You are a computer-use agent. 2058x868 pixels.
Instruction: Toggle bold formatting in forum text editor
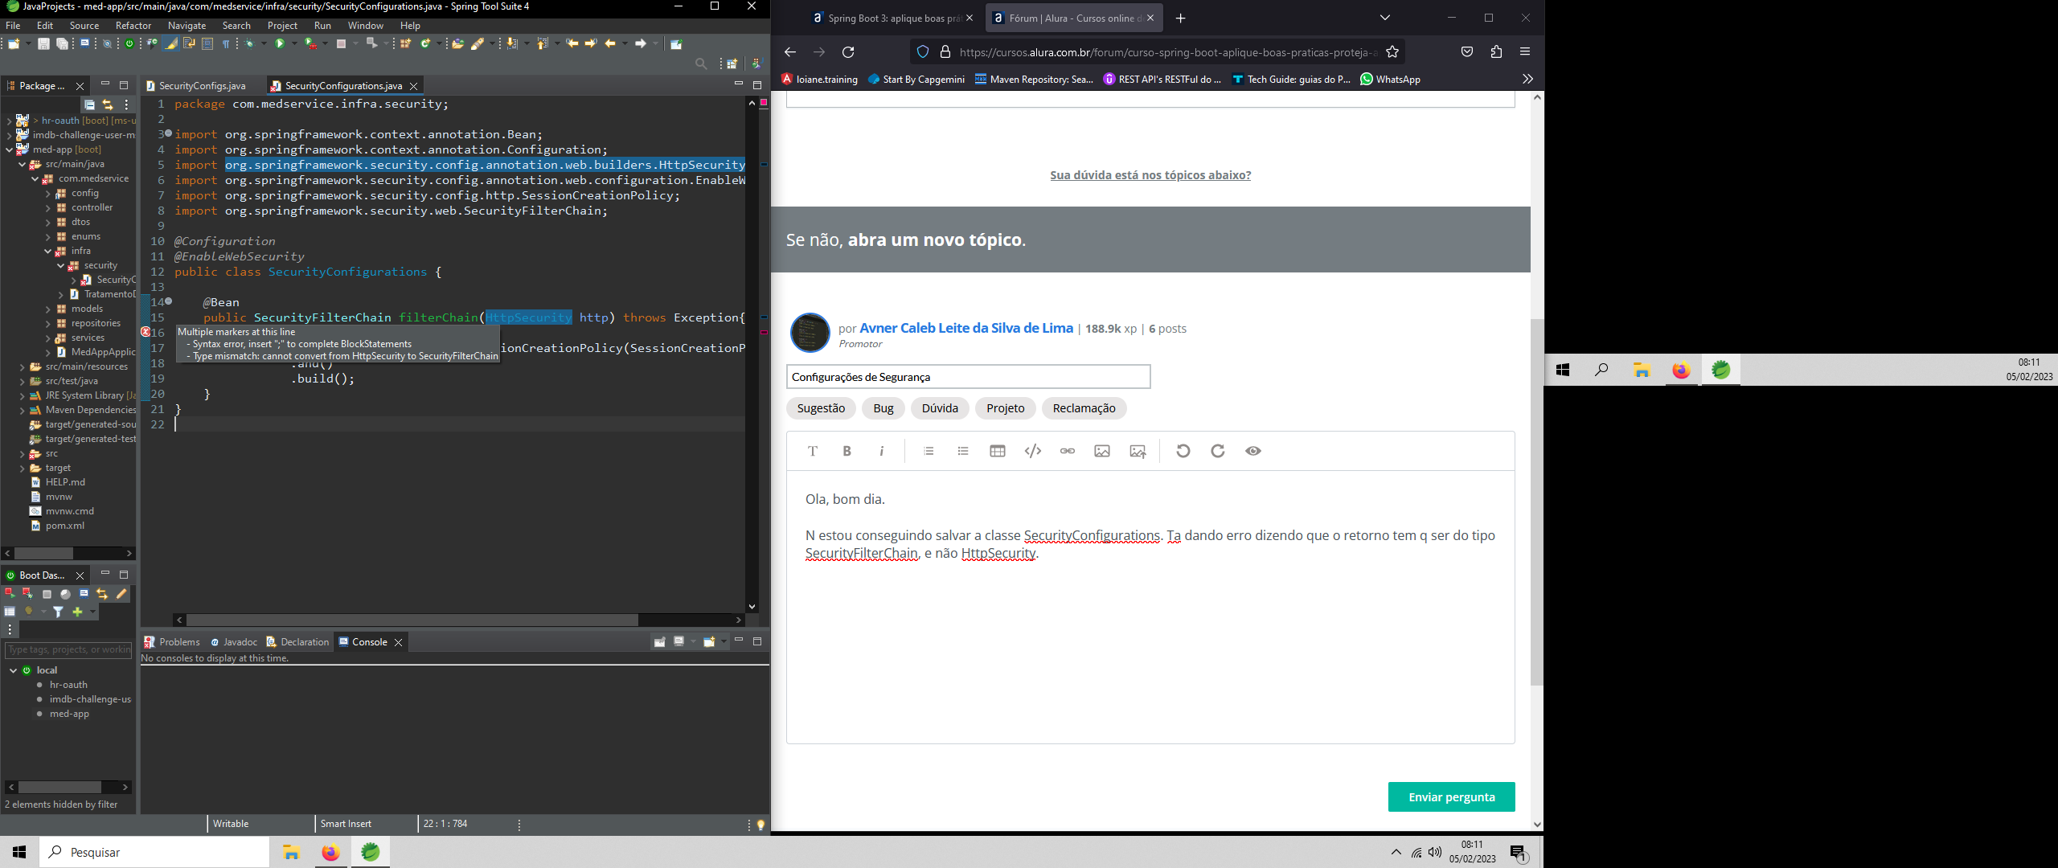coord(847,451)
